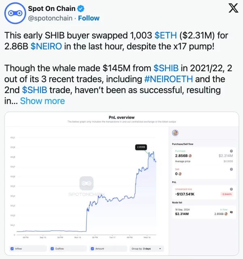
Task: Open the Group by 3 days dropdown
Action: tap(146, 248)
